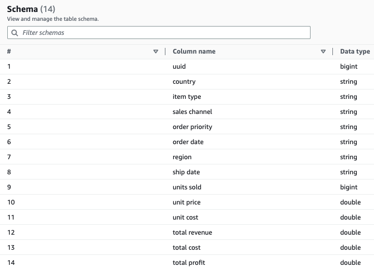The height and width of the screenshot is (269, 374).
Task: Select the total profit row
Action: coord(187,262)
